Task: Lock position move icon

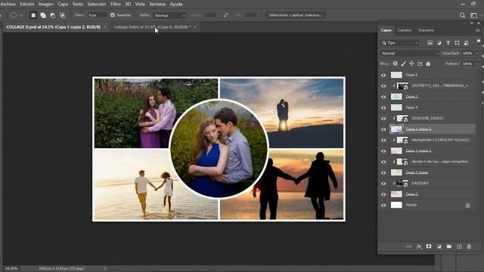Action: [411, 63]
